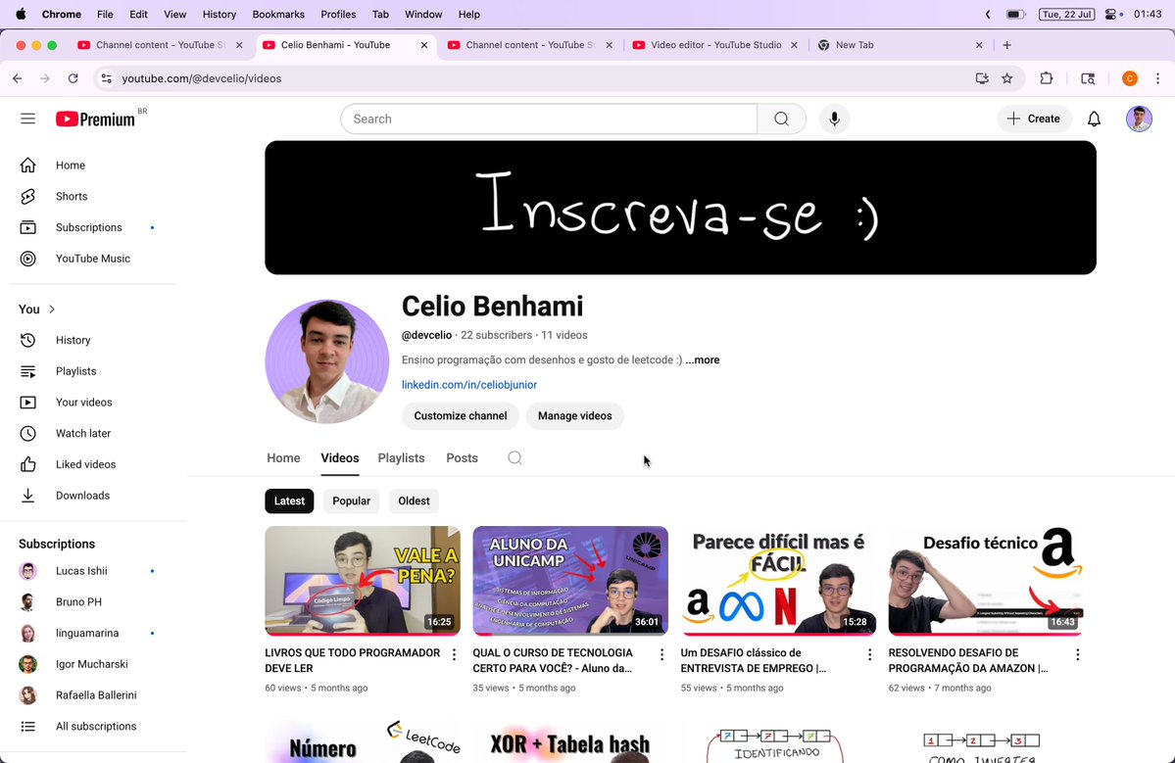
Task: Open Desafio técnico Amazon thumbnail
Action: [986, 581]
